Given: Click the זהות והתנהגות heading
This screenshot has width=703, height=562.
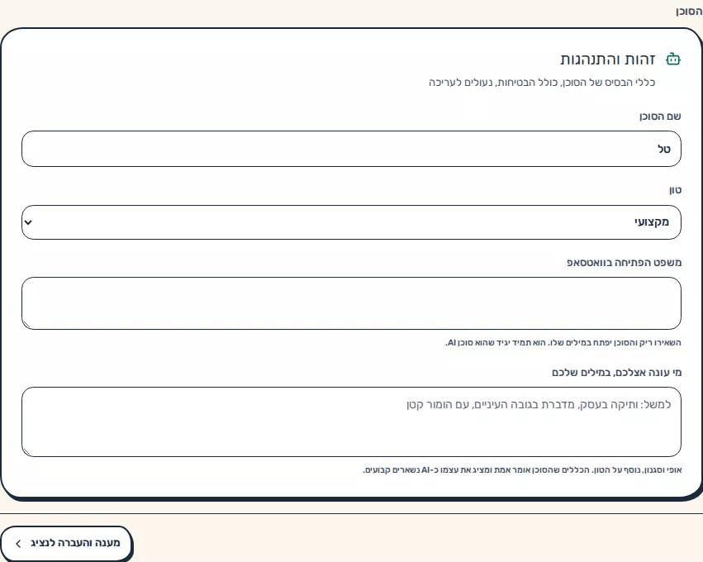Looking at the screenshot, I should (608, 60).
